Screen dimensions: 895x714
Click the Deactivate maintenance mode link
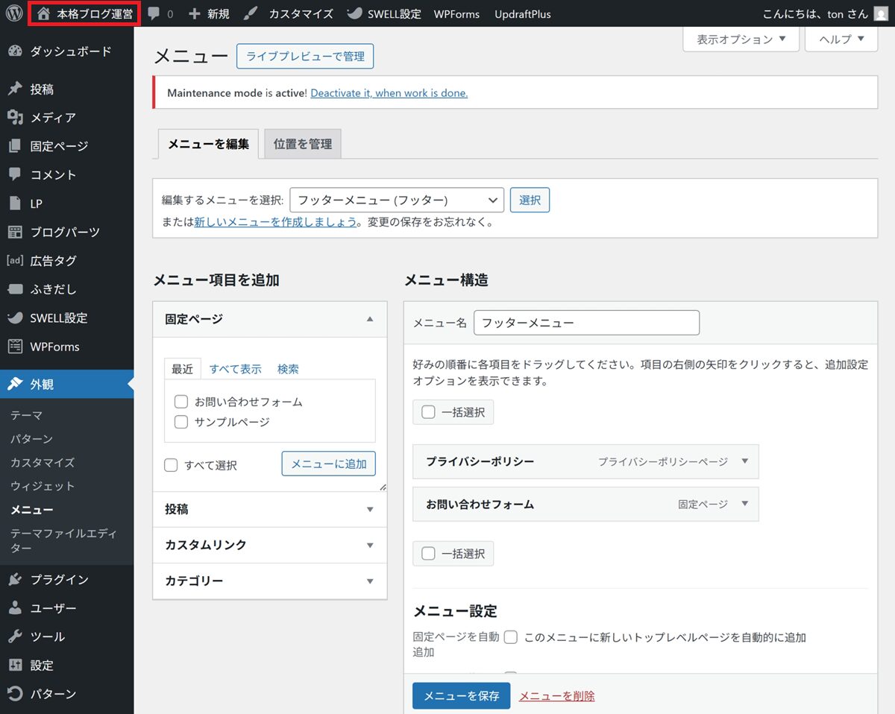(x=389, y=93)
